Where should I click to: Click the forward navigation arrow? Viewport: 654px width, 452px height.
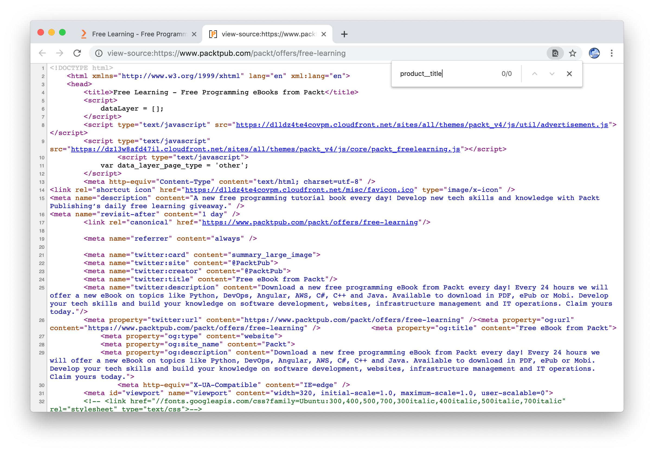(59, 53)
